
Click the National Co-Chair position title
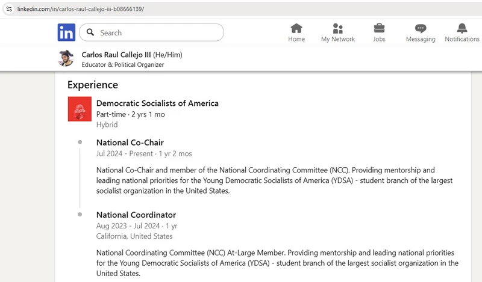(130, 143)
